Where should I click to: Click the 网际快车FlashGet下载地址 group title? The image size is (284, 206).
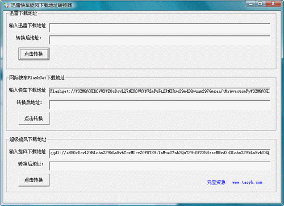(37, 77)
